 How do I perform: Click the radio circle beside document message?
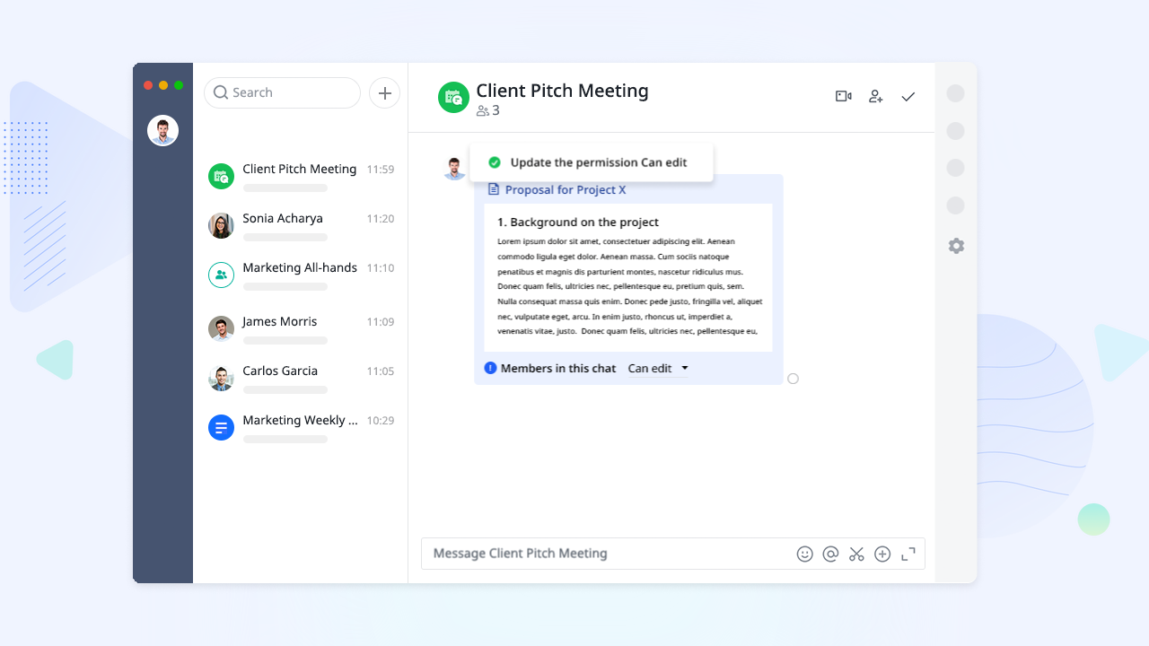point(793,379)
